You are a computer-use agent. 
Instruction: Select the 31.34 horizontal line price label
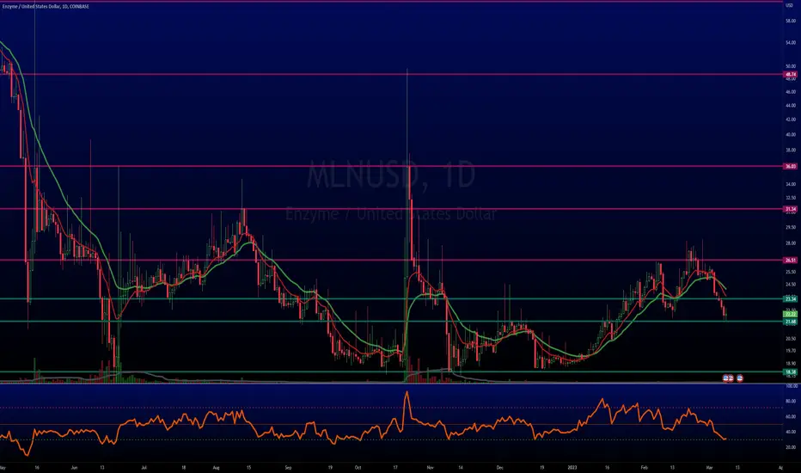791,209
